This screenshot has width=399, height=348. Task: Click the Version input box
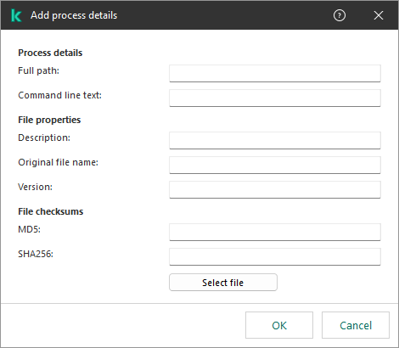(275, 190)
